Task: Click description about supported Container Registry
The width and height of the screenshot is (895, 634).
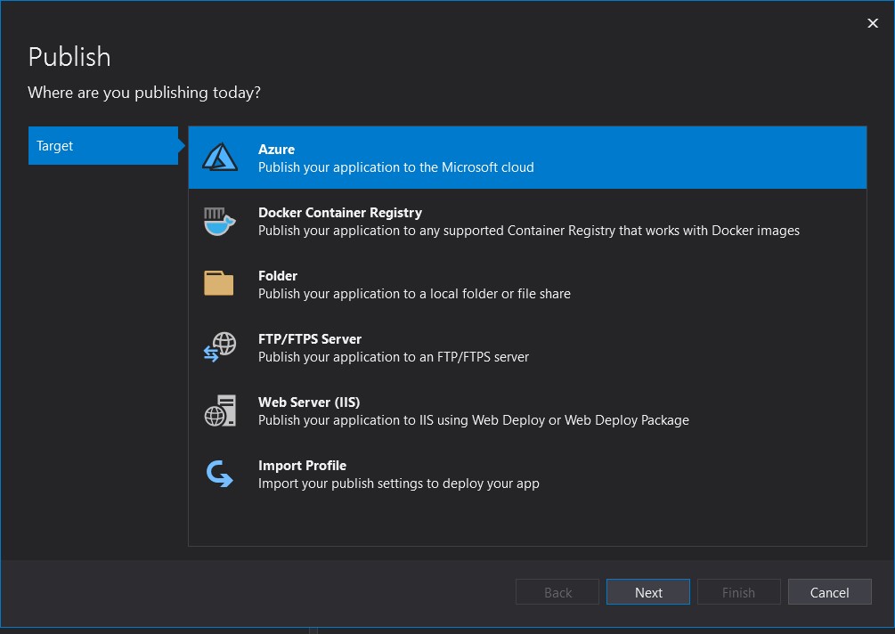Action: pos(529,231)
